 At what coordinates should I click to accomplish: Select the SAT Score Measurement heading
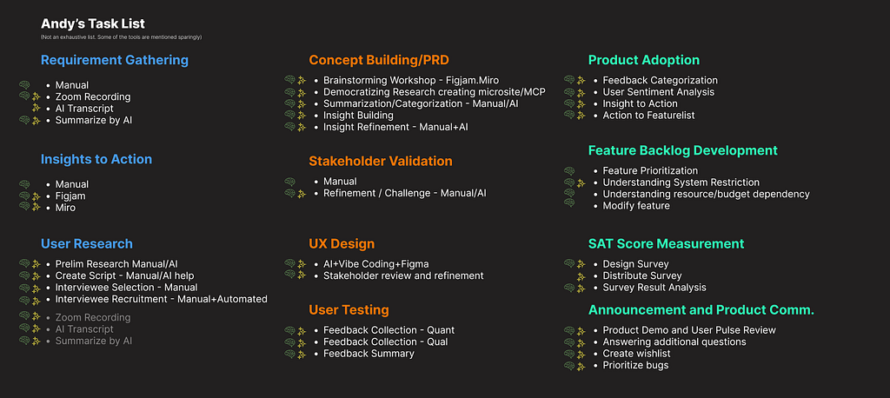[x=666, y=244]
